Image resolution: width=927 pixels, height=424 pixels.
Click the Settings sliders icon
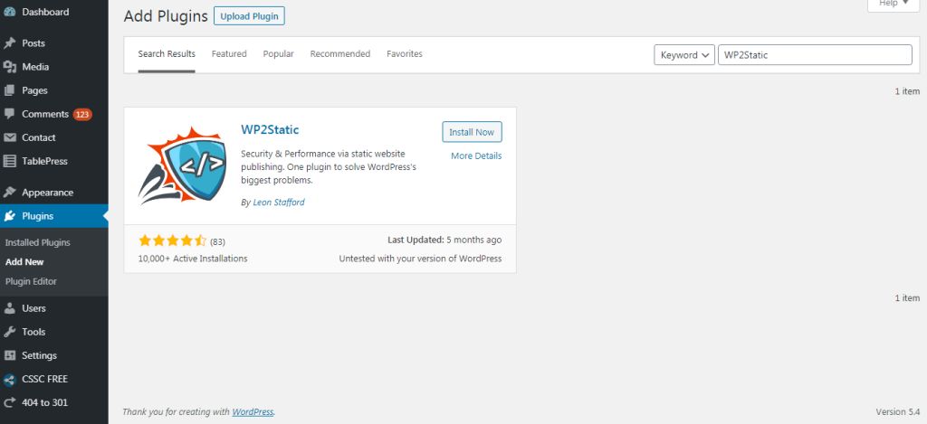(x=9, y=355)
